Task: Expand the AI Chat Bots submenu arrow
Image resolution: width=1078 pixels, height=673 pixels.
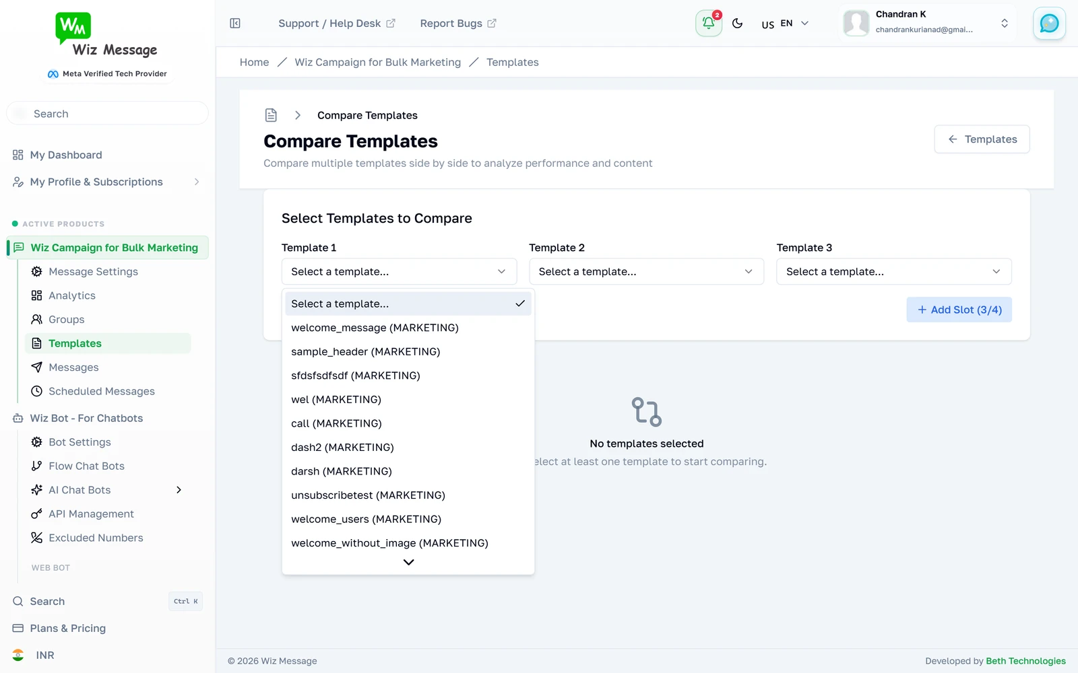Action: (179, 489)
